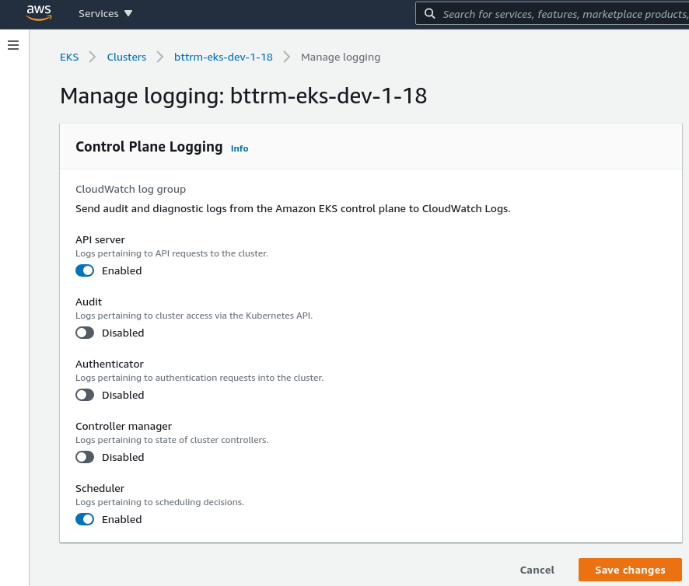Open the Info help link beside Control Plane Logging

239,148
